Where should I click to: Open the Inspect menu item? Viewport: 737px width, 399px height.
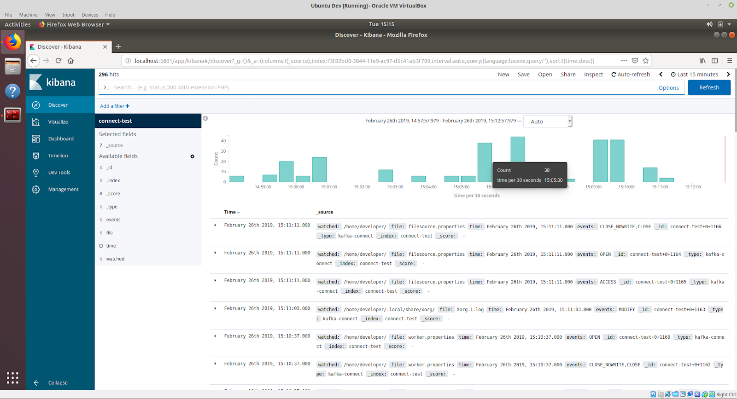coord(593,75)
